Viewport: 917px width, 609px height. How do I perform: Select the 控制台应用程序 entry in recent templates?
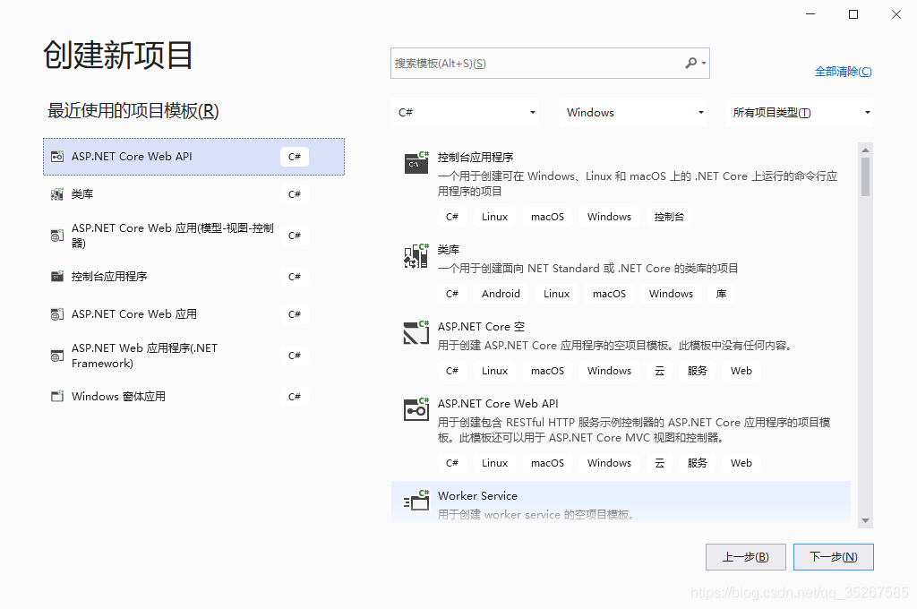[134, 276]
